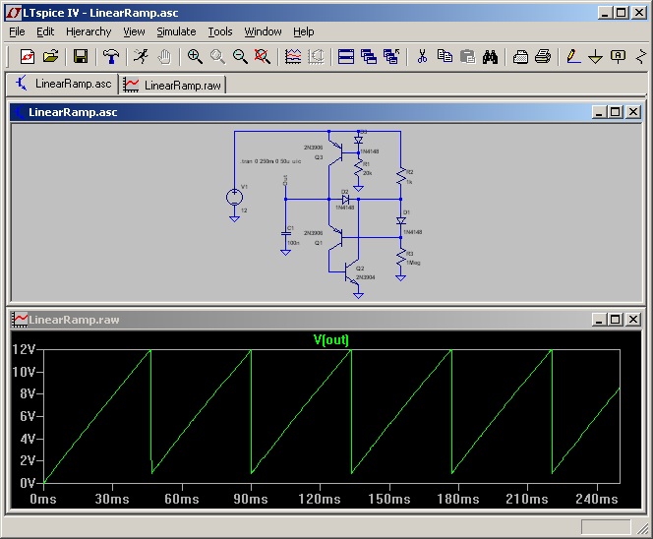653x539 pixels.
Task: Open a file with the folder icon
Action: (x=51, y=56)
